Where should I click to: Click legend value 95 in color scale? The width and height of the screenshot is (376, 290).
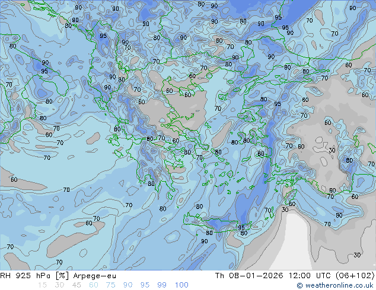click(x=145, y=285)
